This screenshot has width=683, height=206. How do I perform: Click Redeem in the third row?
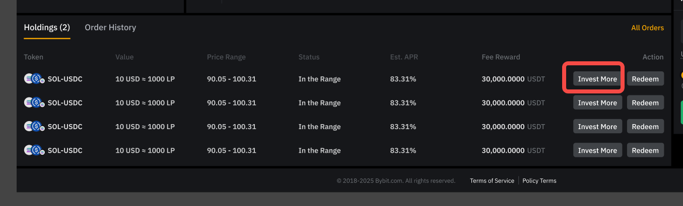coord(645,127)
